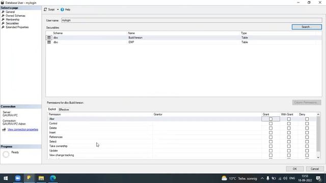The height and width of the screenshot is (183, 326).
Task: Check Grant for Alter permission
Action: pyautogui.click(x=270, y=119)
